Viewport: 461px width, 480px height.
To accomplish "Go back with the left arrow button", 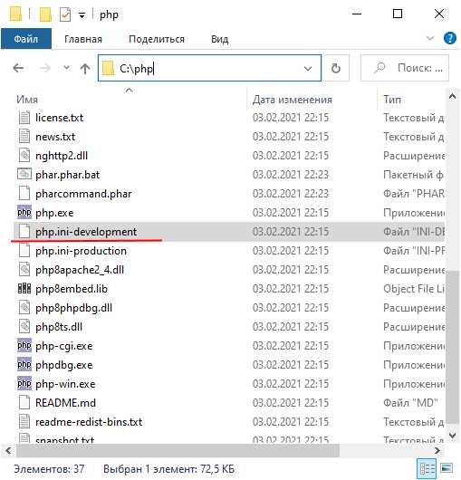I will click(18, 68).
